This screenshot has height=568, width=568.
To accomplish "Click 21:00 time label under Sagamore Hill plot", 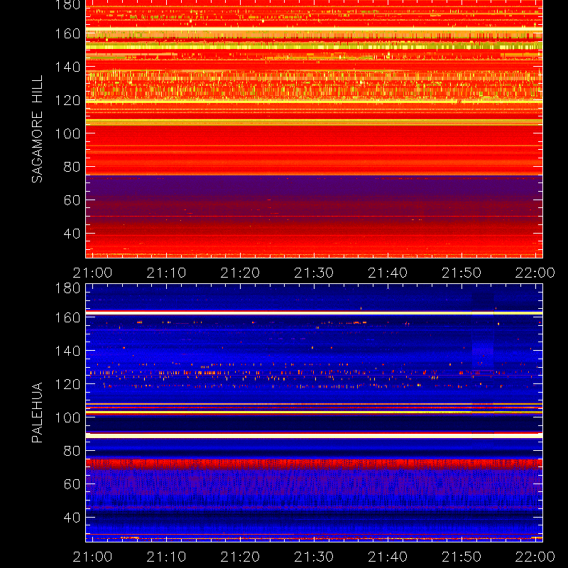I will (92, 273).
